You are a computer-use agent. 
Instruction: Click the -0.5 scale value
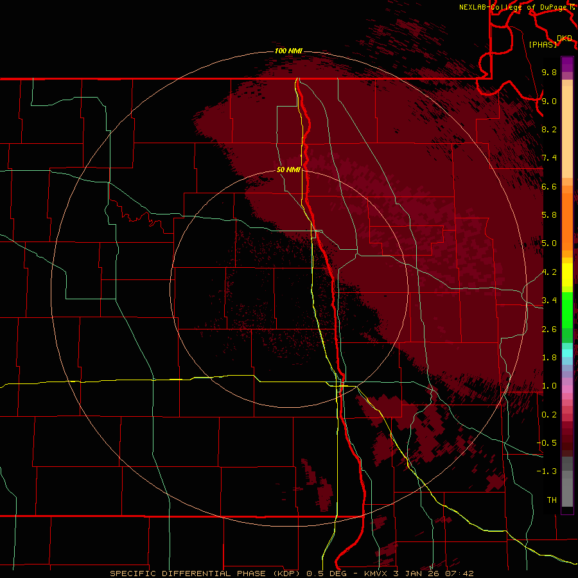pos(547,443)
